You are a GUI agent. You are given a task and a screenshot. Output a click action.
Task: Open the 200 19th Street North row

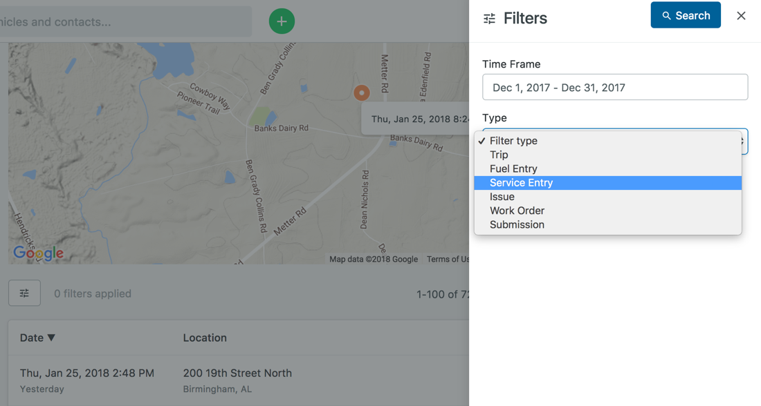[x=237, y=374]
